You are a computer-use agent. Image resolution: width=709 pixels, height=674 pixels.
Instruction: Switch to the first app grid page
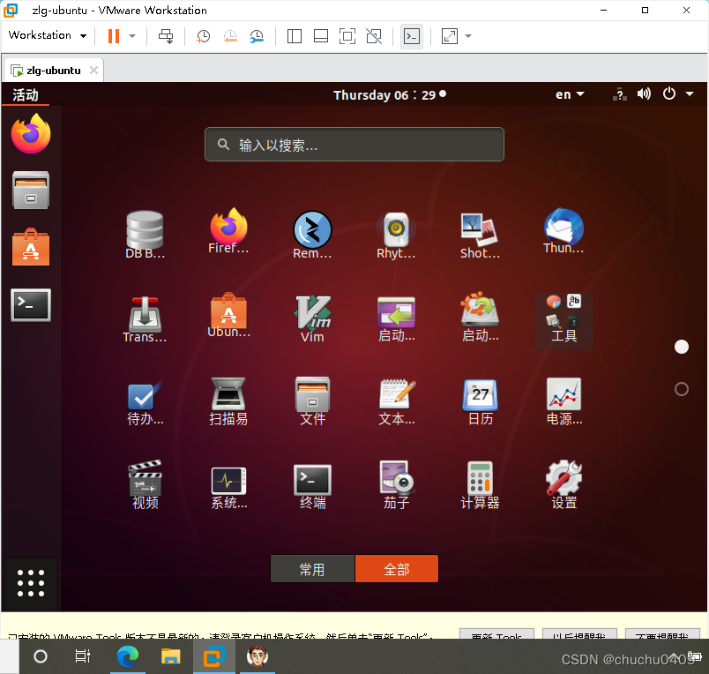coord(682,347)
